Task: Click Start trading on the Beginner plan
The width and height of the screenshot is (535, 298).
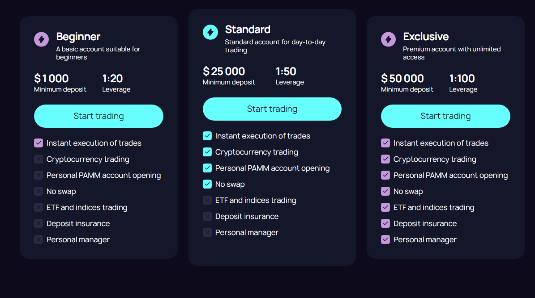Action: coord(98,116)
